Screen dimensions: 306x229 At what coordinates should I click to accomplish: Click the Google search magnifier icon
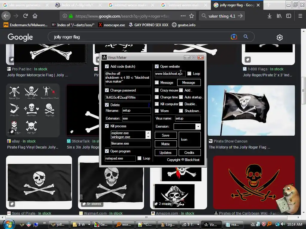246,37
